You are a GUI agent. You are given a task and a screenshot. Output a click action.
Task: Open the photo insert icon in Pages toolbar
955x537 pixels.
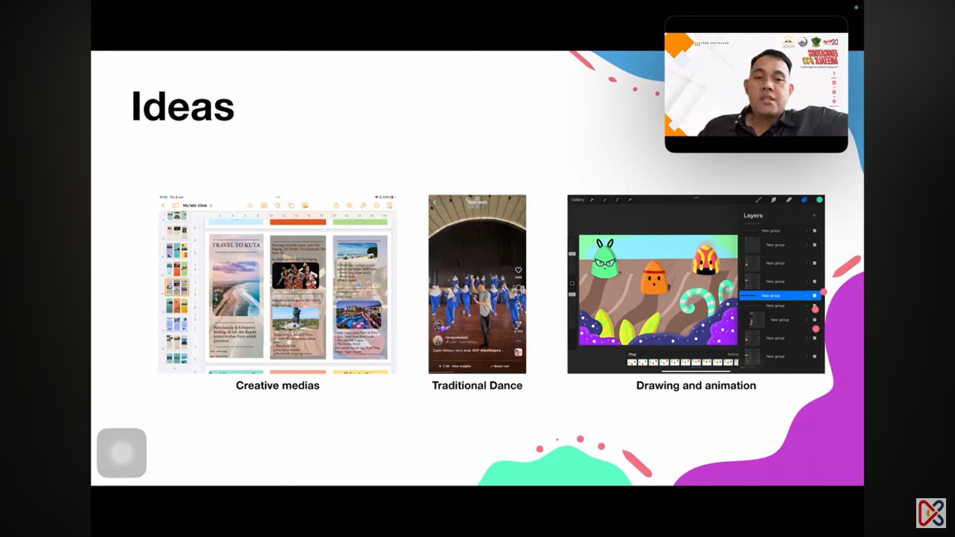306,205
